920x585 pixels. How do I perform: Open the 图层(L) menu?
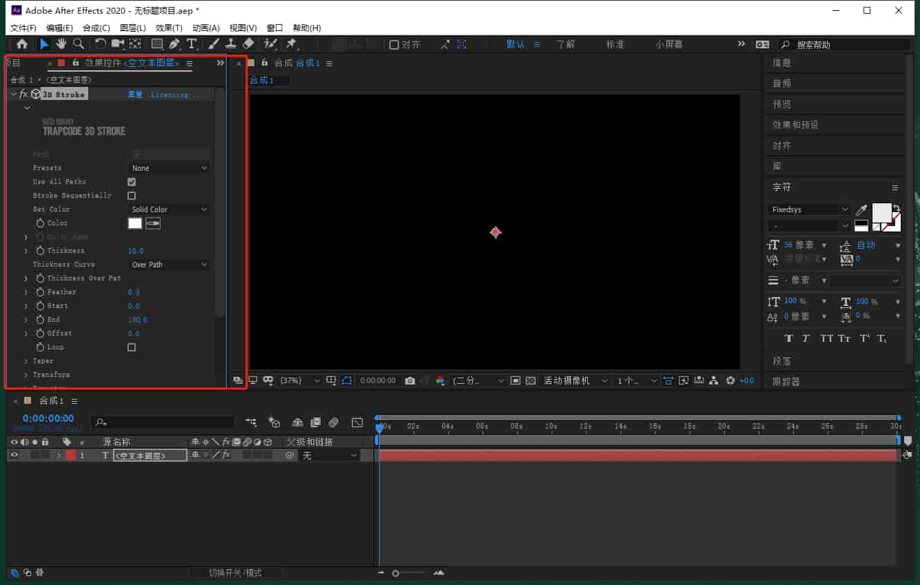click(x=133, y=28)
